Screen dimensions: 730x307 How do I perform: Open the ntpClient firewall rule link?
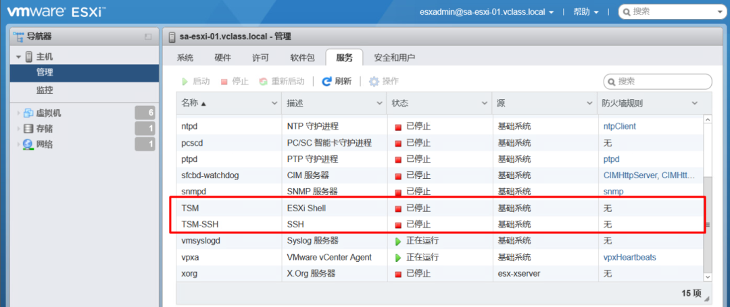620,126
